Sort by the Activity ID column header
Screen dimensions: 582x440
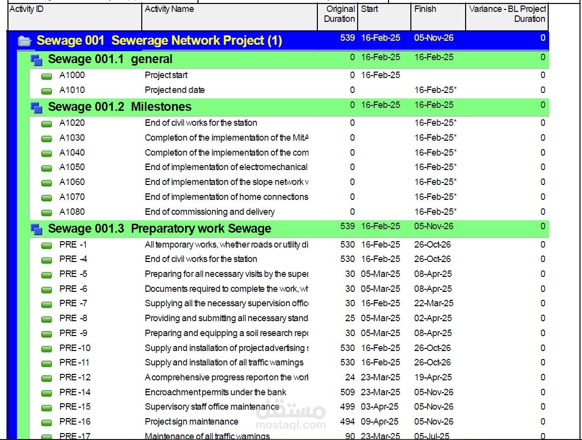pyautogui.click(x=75, y=17)
